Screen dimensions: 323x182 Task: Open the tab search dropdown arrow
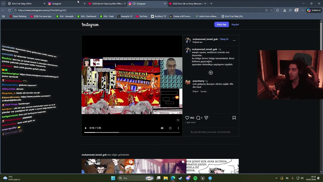pos(3,4)
